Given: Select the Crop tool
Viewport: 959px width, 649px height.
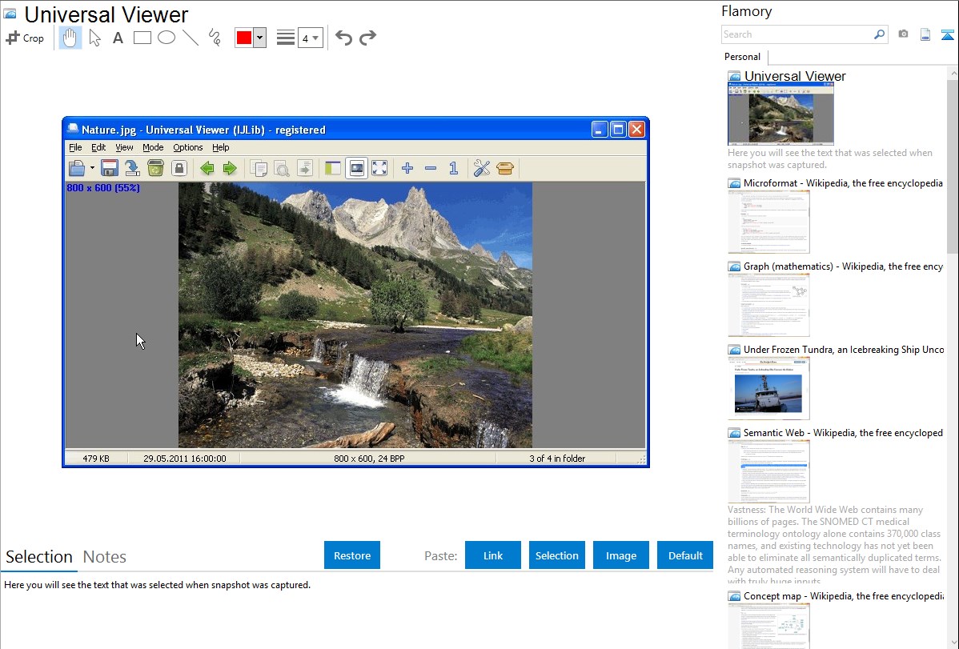Looking at the screenshot, I should click(x=25, y=38).
